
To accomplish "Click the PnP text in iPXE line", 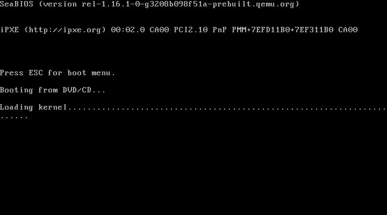I will [220, 30].
